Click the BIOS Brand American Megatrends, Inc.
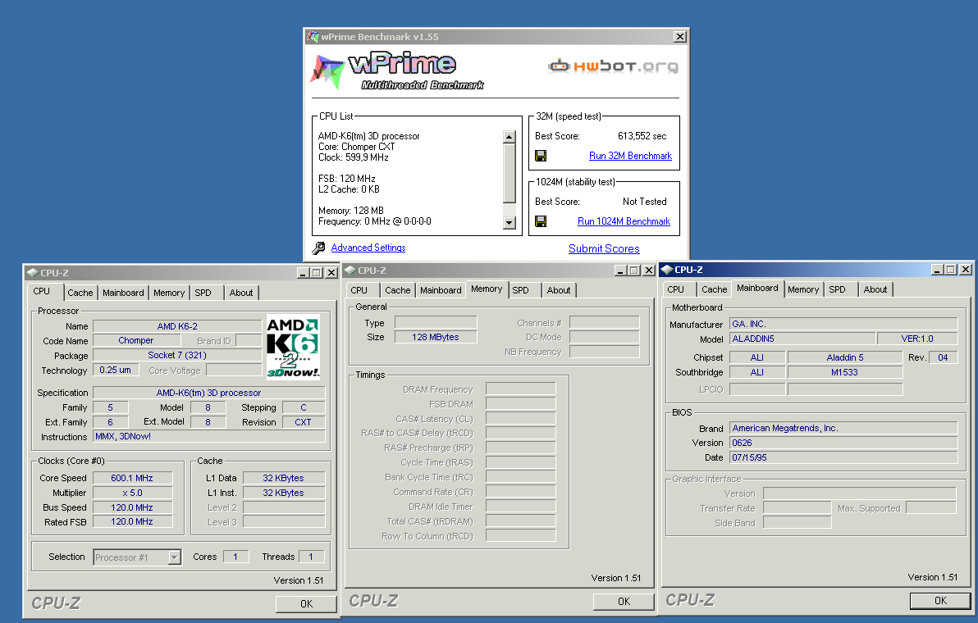978x623 pixels. point(843,428)
